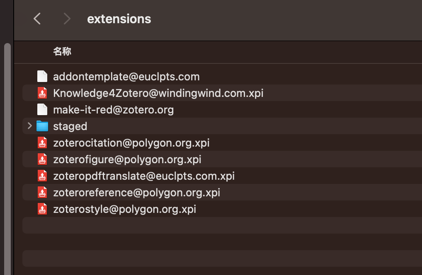This screenshot has width=422, height=275.
Task: Expand the staged folder disclosure arrow
Action: point(29,125)
